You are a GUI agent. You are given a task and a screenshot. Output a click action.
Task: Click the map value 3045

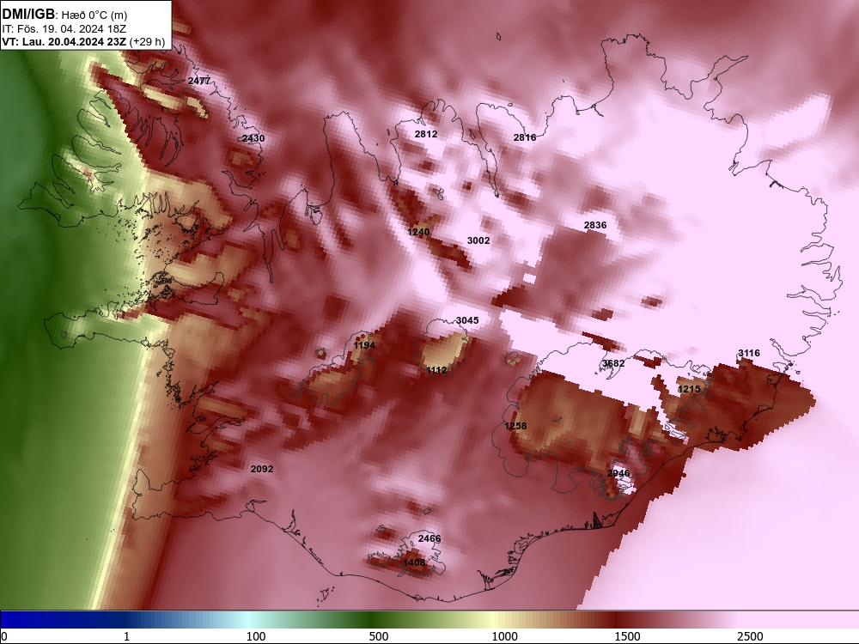click(x=467, y=320)
